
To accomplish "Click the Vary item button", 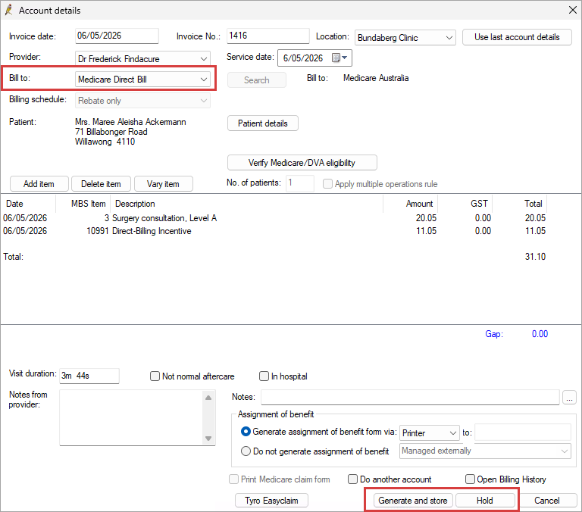I will (164, 183).
